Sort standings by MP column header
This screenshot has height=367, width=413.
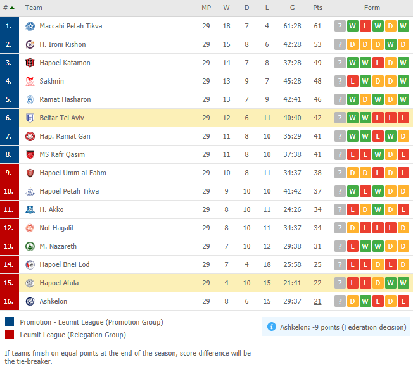[x=206, y=8]
